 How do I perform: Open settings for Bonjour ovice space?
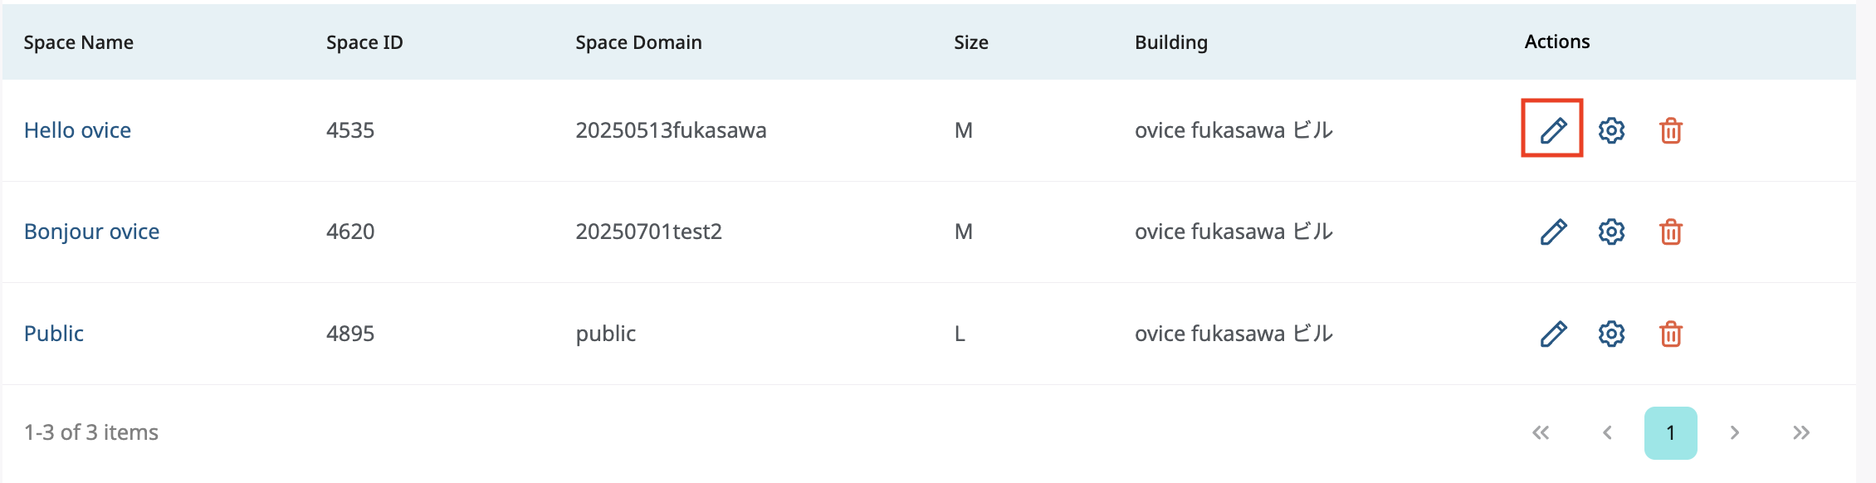1611,232
